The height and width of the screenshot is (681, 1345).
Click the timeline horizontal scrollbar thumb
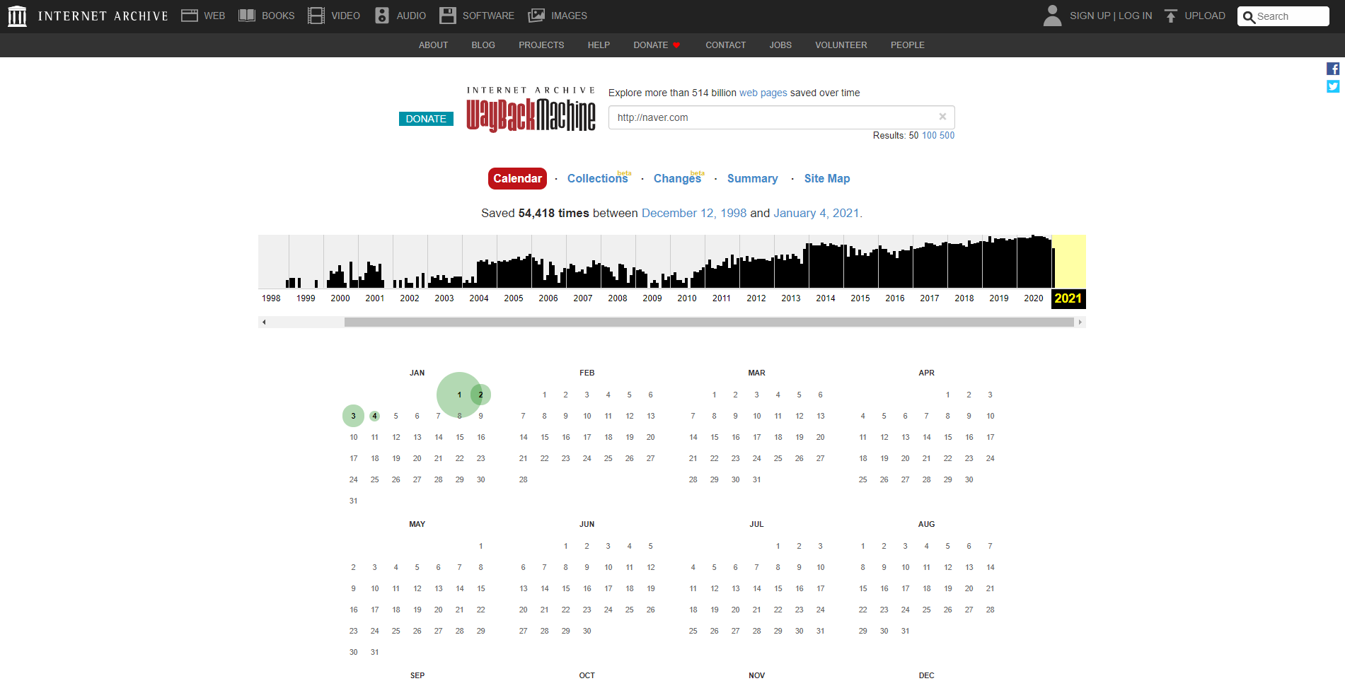tap(709, 322)
